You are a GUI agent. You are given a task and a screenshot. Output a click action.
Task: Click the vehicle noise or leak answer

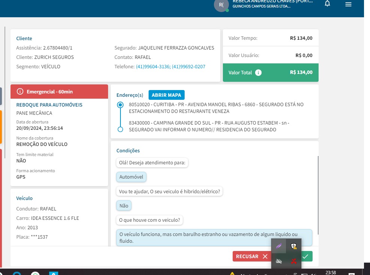click(x=214, y=237)
